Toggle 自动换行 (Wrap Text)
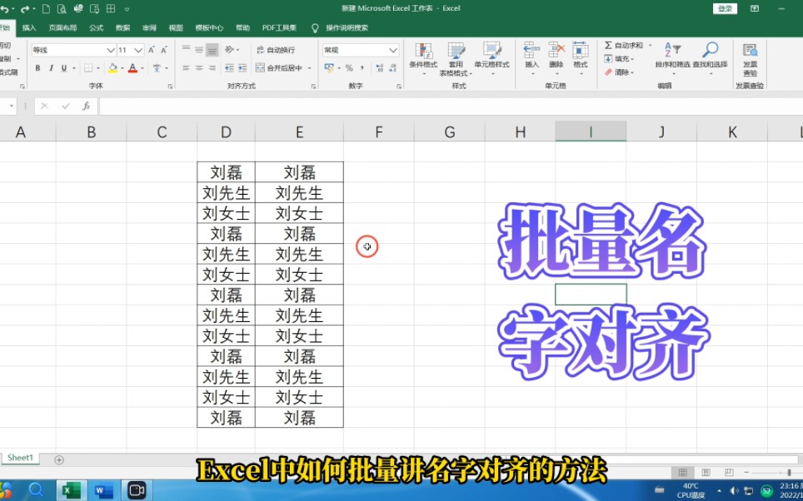 (277, 49)
